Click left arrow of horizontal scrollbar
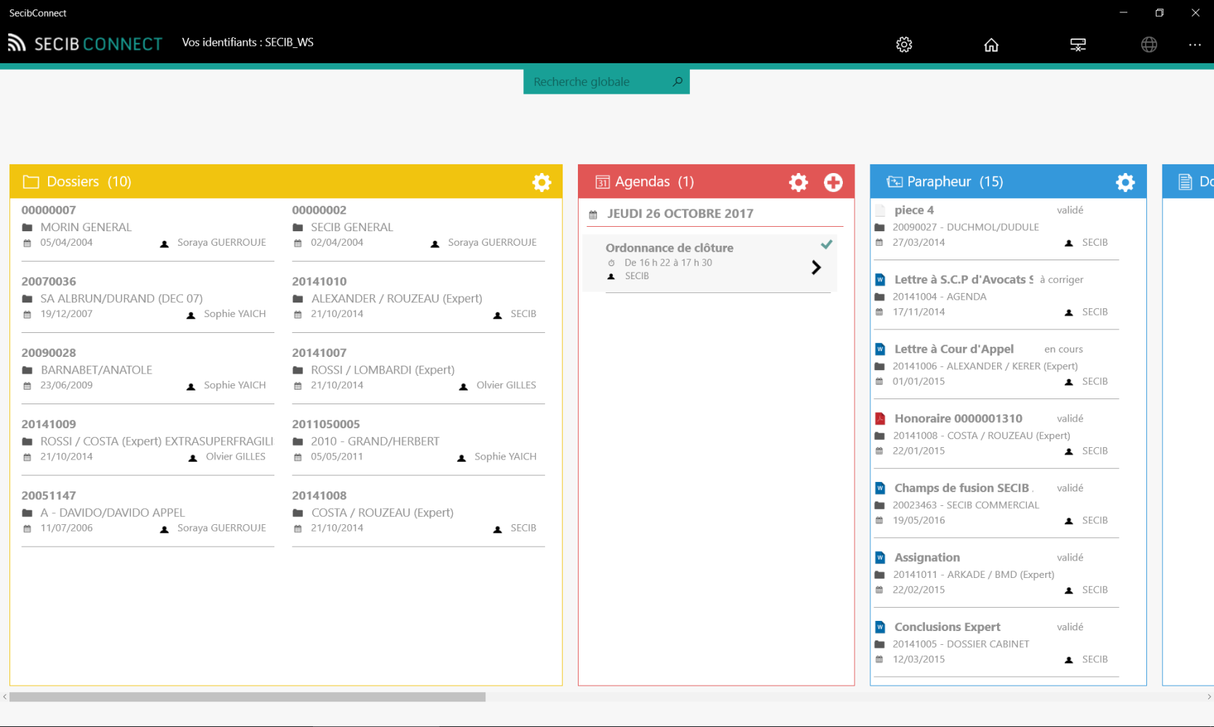The width and height of the screenshot is (1214, 727). (5, 697)
